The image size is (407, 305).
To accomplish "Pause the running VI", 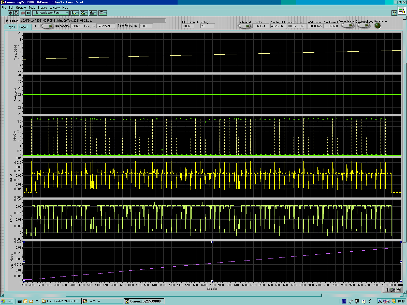I will tap(28, 13).
